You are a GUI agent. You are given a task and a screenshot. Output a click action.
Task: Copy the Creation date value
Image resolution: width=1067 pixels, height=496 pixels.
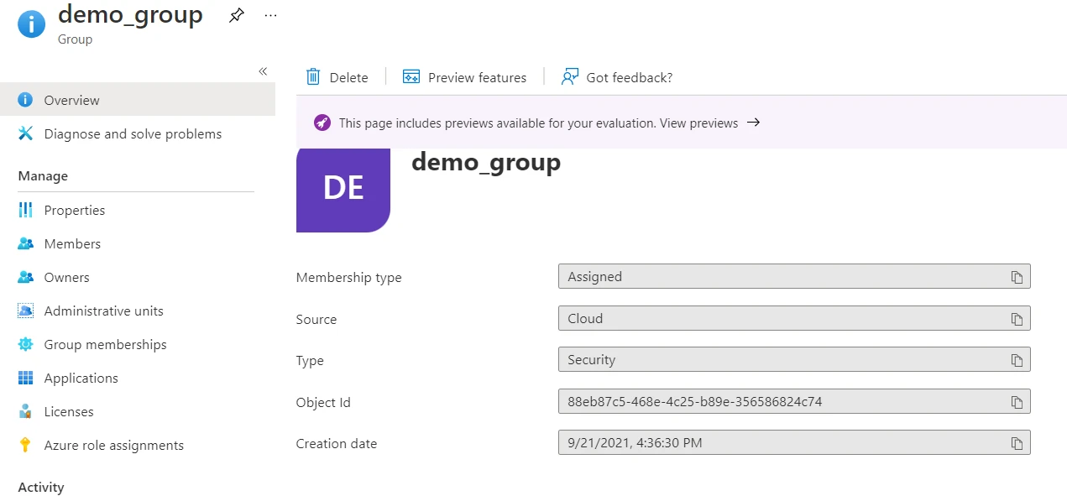(x=1017, y=442)
